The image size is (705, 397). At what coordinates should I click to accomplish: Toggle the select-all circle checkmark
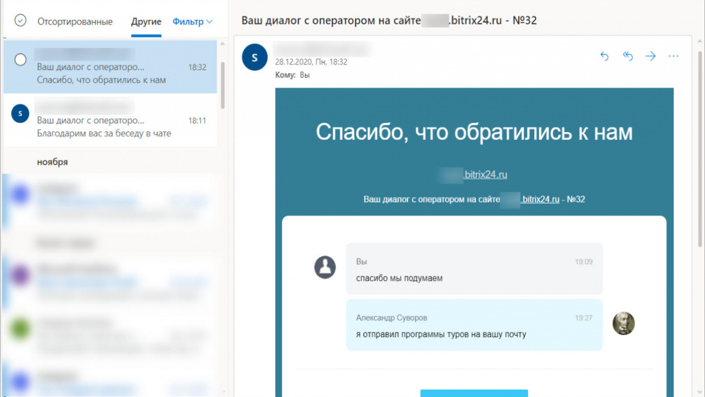point(20,21)
